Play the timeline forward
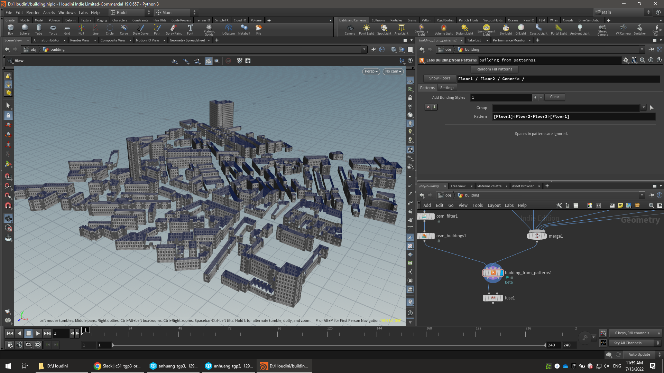Screen dimensions: 664x373 click(x=38, y=333)
